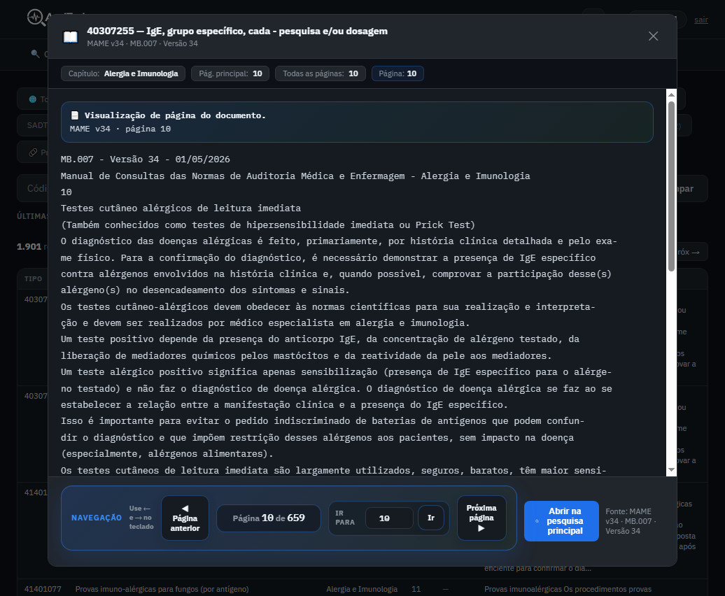
Task: Click scrollbar up arrow in document view
Action: tap(671, 94)
